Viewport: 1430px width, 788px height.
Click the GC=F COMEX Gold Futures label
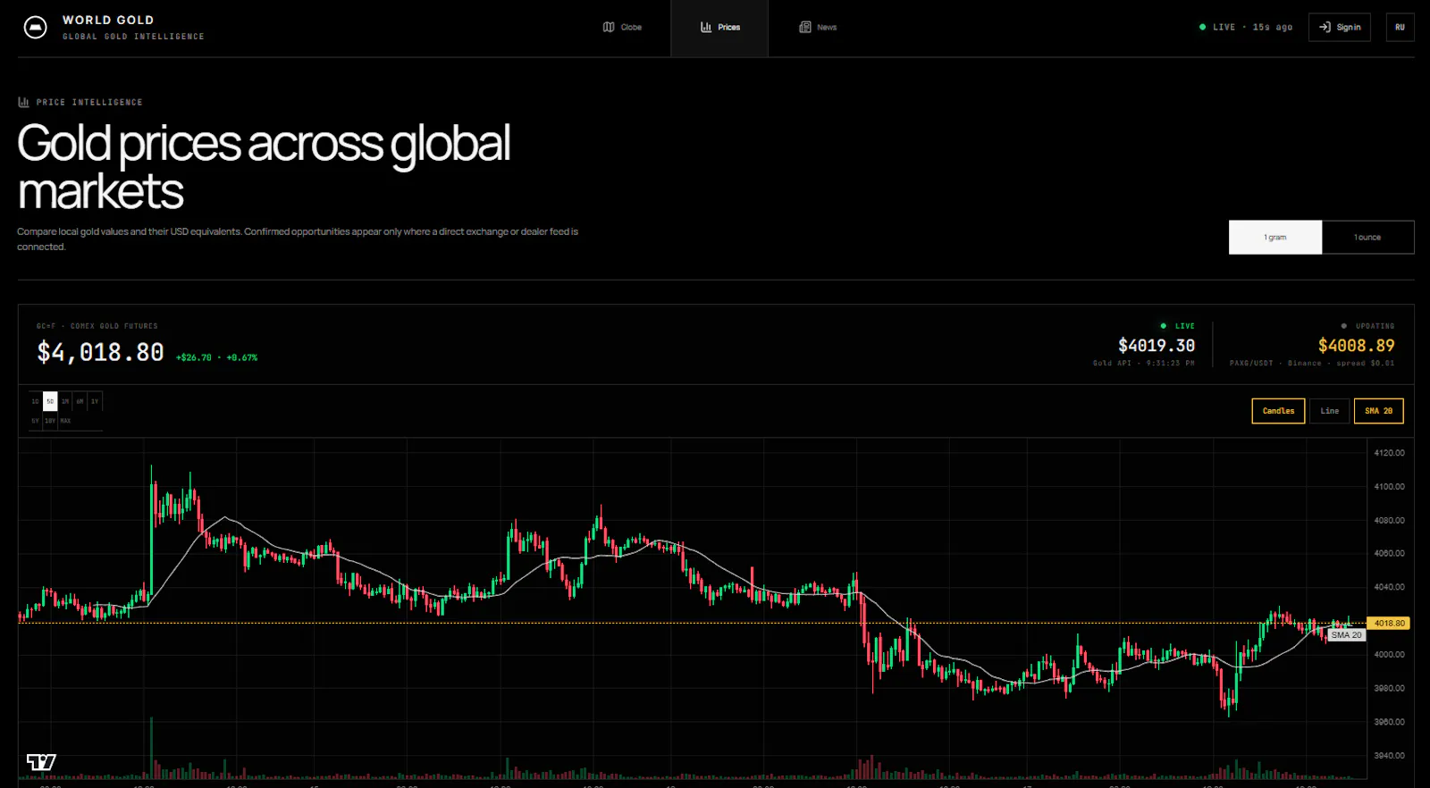point(97,326)
